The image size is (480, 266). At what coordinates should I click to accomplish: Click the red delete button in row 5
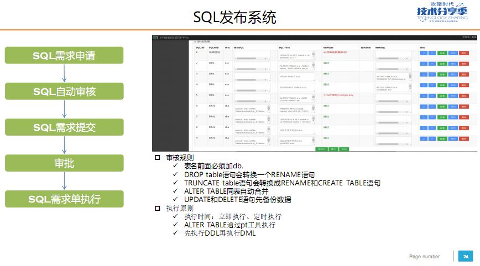click(x=464, y=96)
